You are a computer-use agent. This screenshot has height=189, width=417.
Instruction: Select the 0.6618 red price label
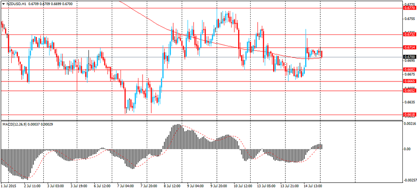tap(409, 114)
